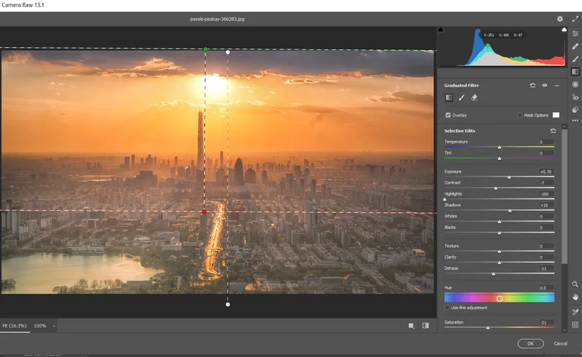582x357 pixels.
Task: Select the Zoom magnifier tool
Action: click(x=575, y=284)
